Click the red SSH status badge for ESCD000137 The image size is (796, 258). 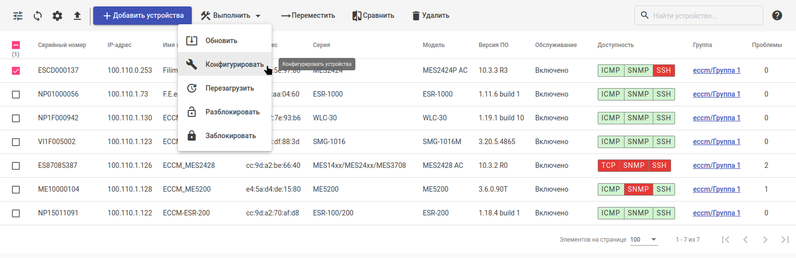pos(663,70)
